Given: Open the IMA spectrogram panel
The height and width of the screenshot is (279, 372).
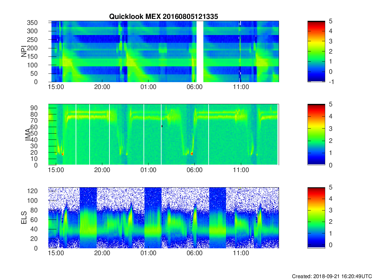Looking at the screenshot, I should click(x=164, y=135).
